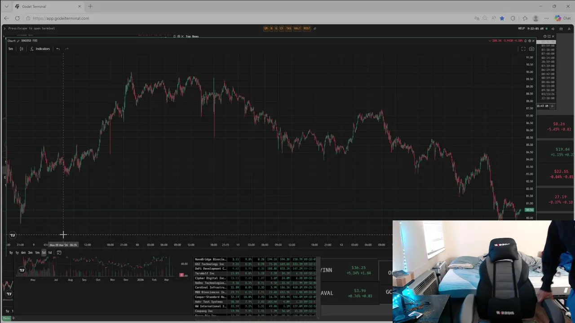Click the undo arrow in chart toolbar

(58, 48)
